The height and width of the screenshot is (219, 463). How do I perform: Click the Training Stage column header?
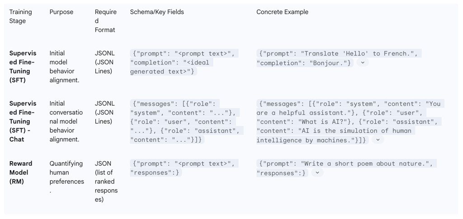(x=20, y=17)
